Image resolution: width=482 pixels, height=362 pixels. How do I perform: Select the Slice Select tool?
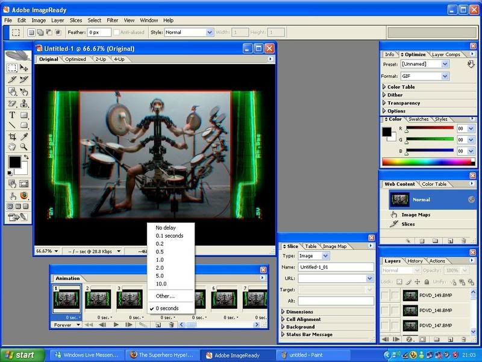[x=23, y=80]
